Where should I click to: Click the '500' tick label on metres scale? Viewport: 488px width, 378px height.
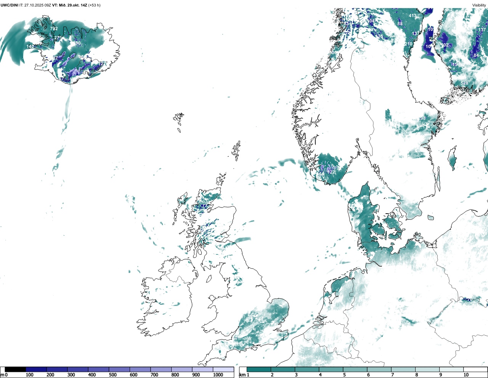113,375
